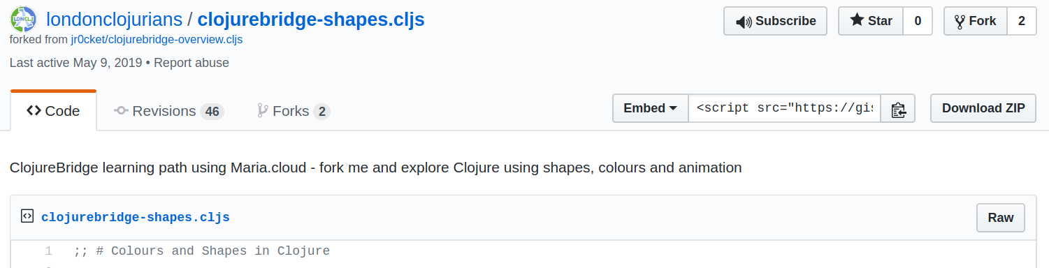
Task: Click the Star icon
Action: (x=857, y=20)
